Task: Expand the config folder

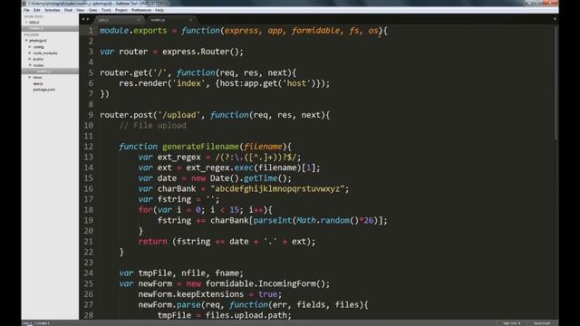Action: coord(30,47)
